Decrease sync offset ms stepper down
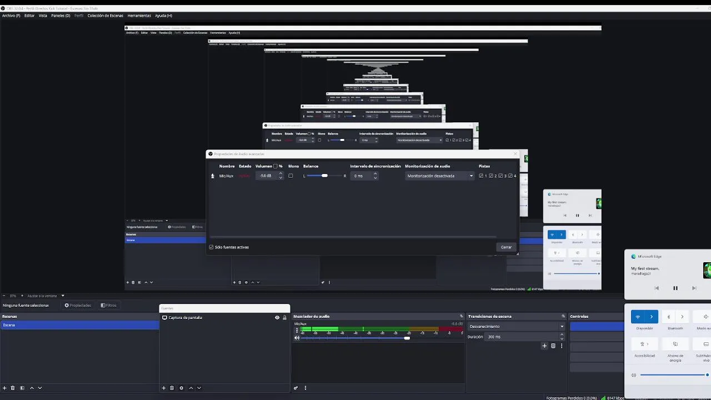711x400 pixels. click(375, 178)
